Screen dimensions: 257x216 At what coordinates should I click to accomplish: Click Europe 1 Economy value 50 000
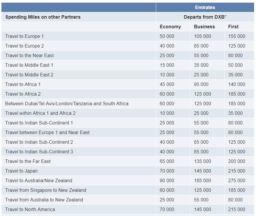click(167, 36)
